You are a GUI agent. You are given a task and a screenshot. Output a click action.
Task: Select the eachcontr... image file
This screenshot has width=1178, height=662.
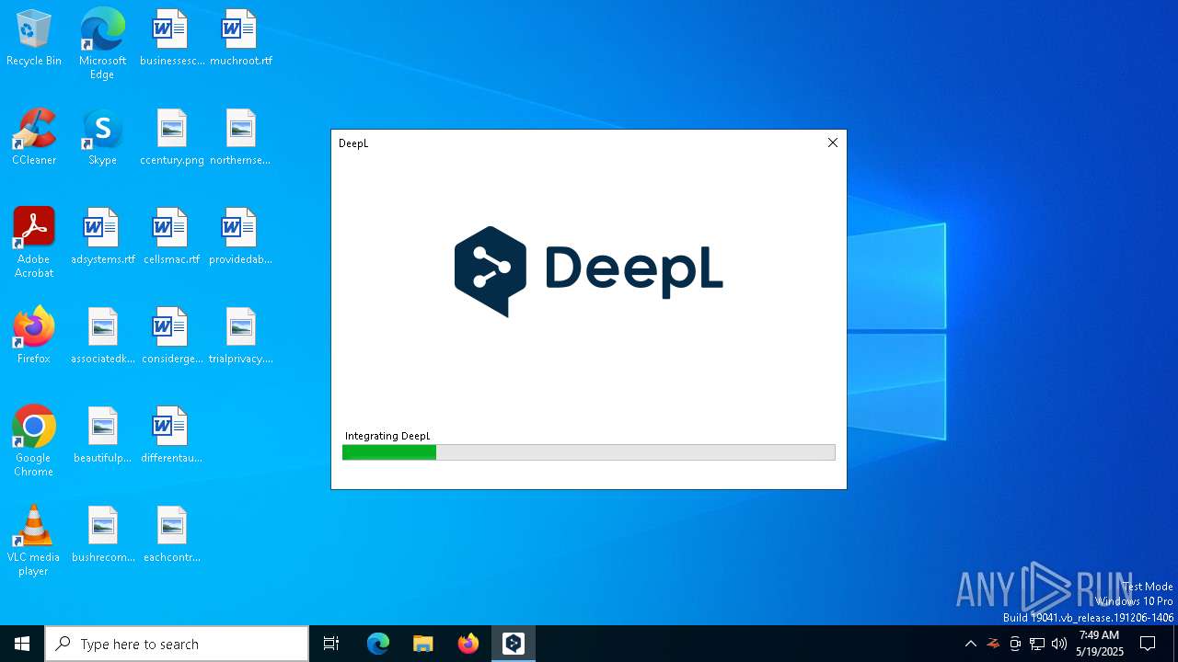tap(172, 535)
